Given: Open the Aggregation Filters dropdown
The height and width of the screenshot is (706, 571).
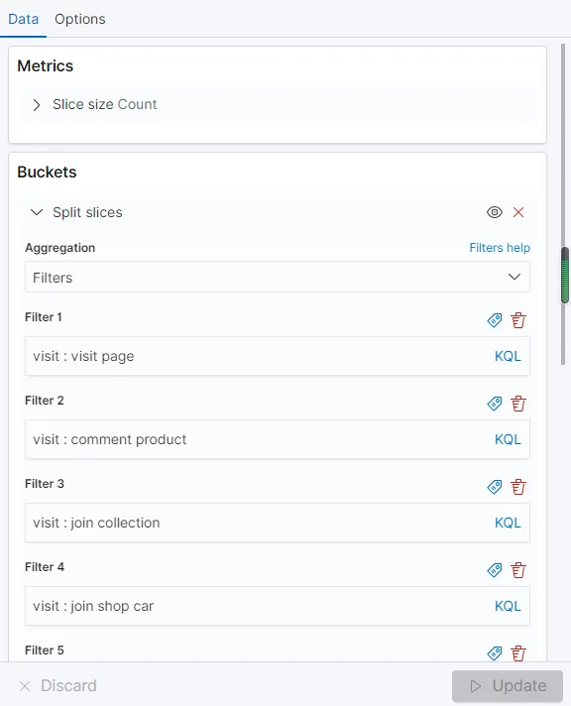Looking at the screenshot, I should tap(278, 277).
